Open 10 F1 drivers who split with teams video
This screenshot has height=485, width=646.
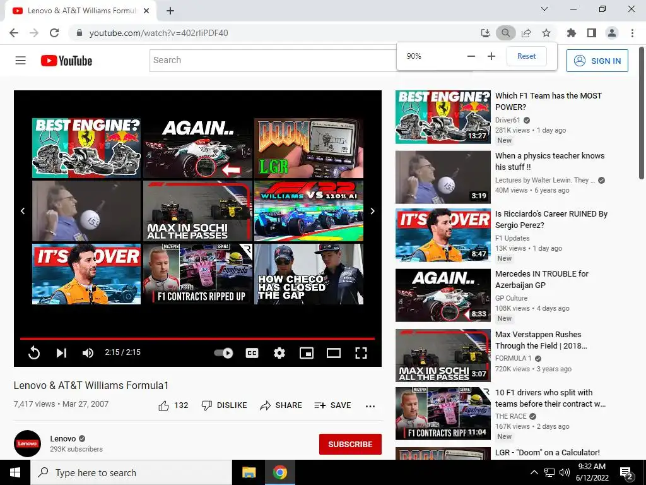(550, 398)
